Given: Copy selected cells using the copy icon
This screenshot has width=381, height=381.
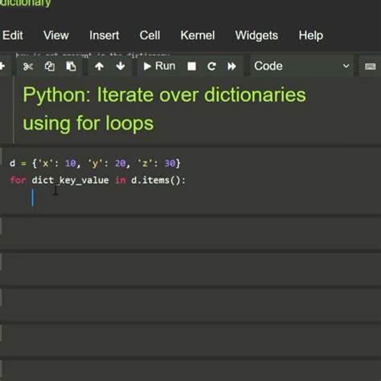Looking at the screenshot, I should click(x=50, y=66).
